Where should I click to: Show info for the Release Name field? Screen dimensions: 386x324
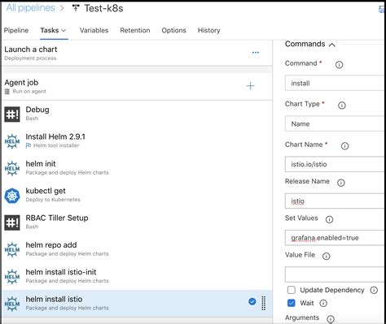pyautogui.click(x=341, y=183)
